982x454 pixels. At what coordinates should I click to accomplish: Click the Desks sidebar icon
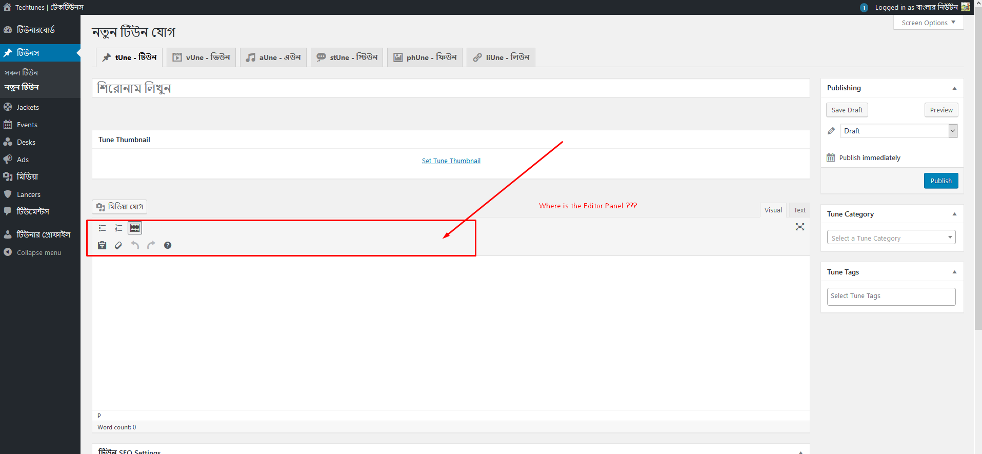tap(8, 142)
